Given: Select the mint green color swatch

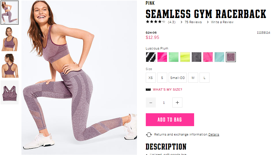Looking at the screenshot, I should pos(174,57).
